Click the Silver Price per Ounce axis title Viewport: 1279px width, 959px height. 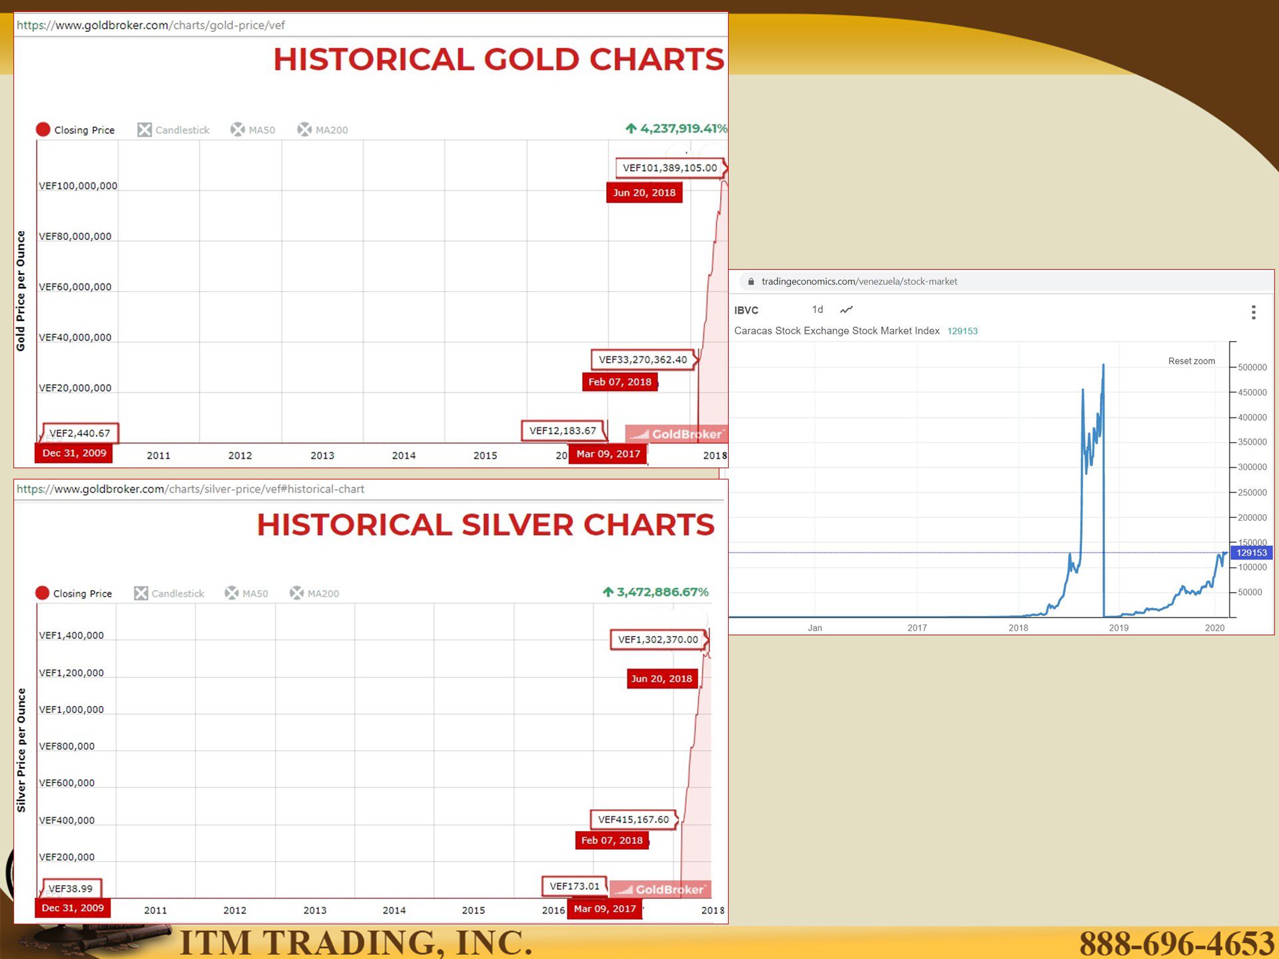21,750
